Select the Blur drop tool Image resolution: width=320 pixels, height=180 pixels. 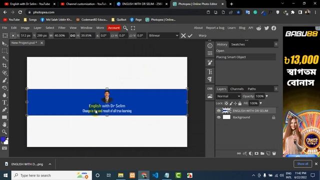(x=4, y=95)
